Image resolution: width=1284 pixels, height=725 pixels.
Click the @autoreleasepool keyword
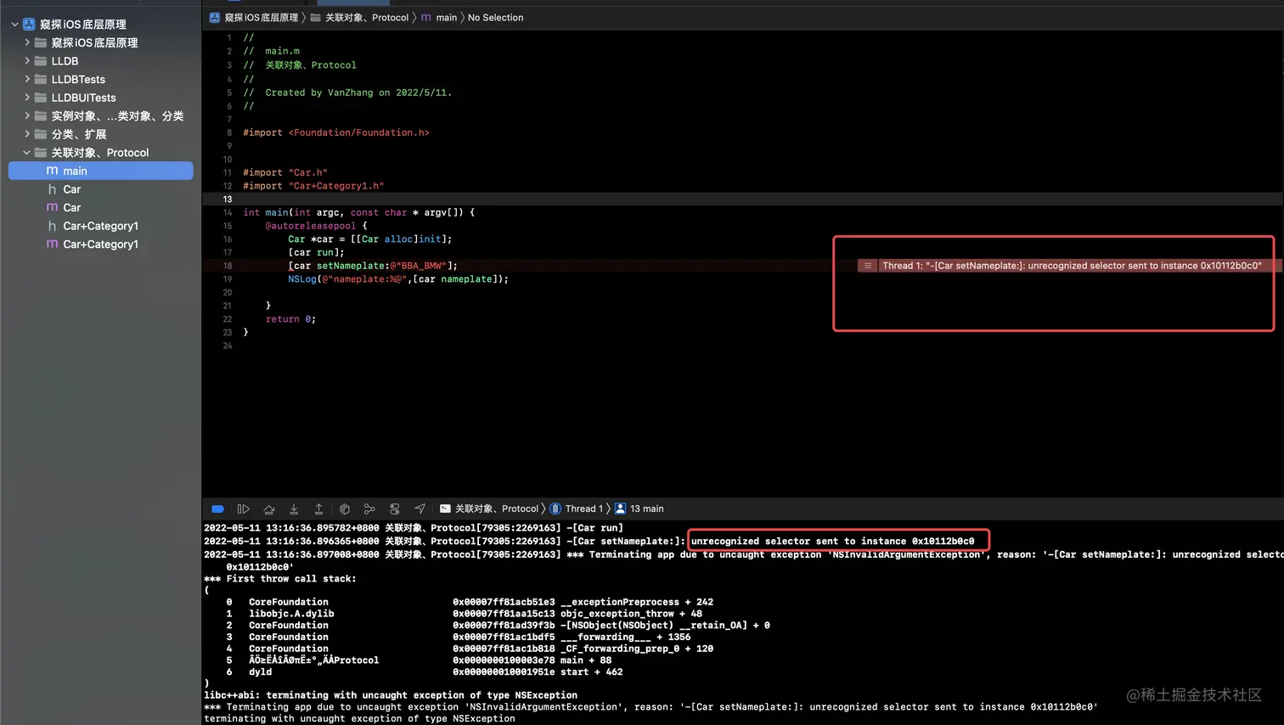[x=310, y=226]
